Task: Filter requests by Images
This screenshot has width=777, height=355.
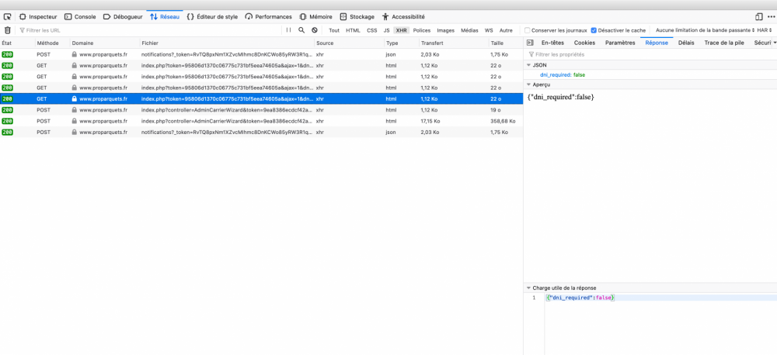Action: (445, 30)
